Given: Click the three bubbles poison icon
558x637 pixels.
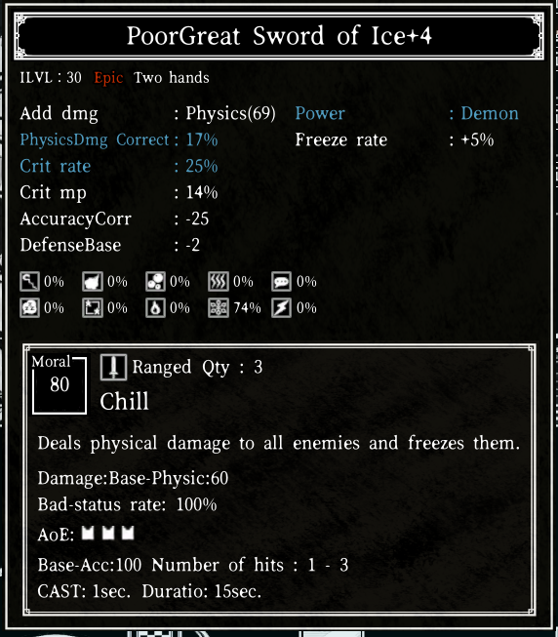Looking at the screenshot, I should coord(155,282).
